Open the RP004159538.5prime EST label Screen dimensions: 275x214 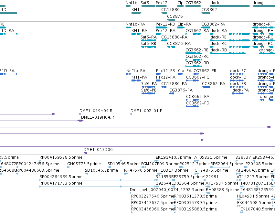click(x=61, y=157)
